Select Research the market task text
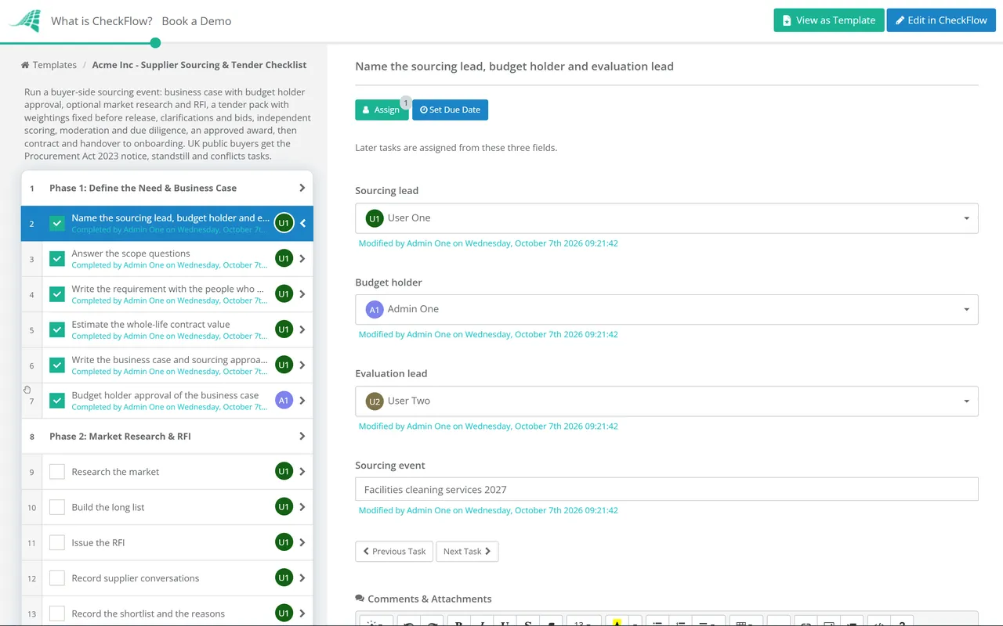This screenshot has height=626, width=1003. click(x=115, y=472)
